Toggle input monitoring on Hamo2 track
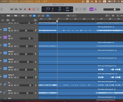Viewport: 123px width, 102px height. 17,62
